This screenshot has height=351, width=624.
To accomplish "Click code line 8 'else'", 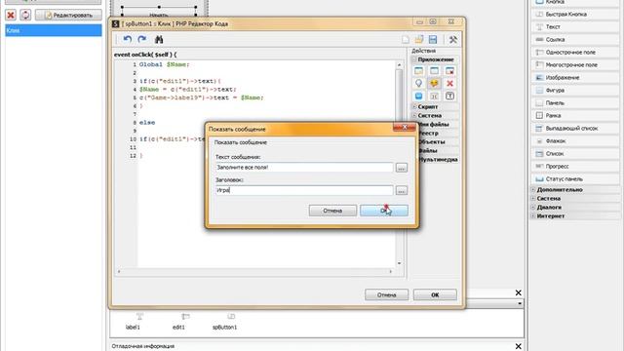I will click(x=147, y=123).
